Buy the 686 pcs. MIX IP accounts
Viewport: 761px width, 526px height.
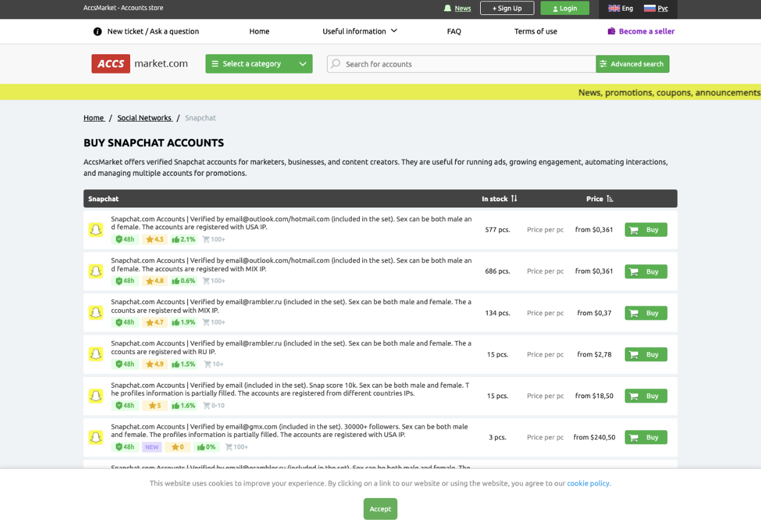click(646, 271)
